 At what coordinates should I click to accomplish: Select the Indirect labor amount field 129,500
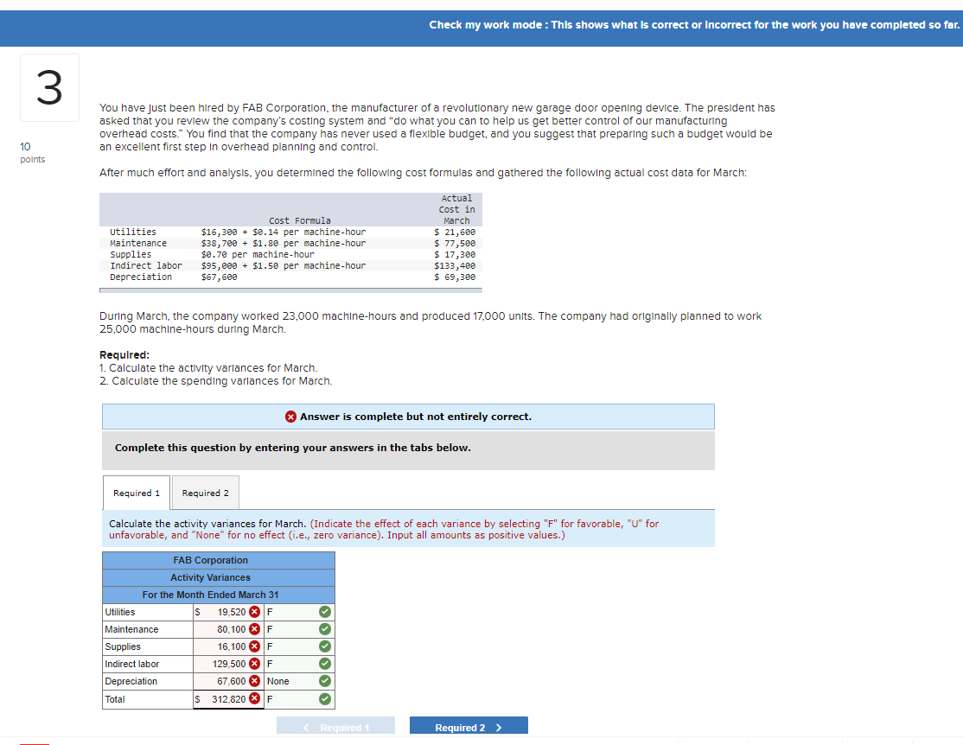pyautogui.click(x=228, y=663)
